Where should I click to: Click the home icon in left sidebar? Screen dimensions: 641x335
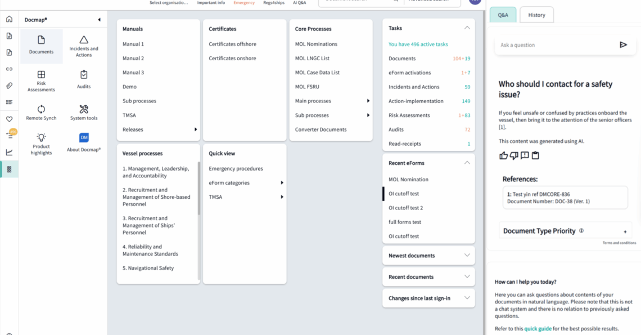(x=9, y=19)
